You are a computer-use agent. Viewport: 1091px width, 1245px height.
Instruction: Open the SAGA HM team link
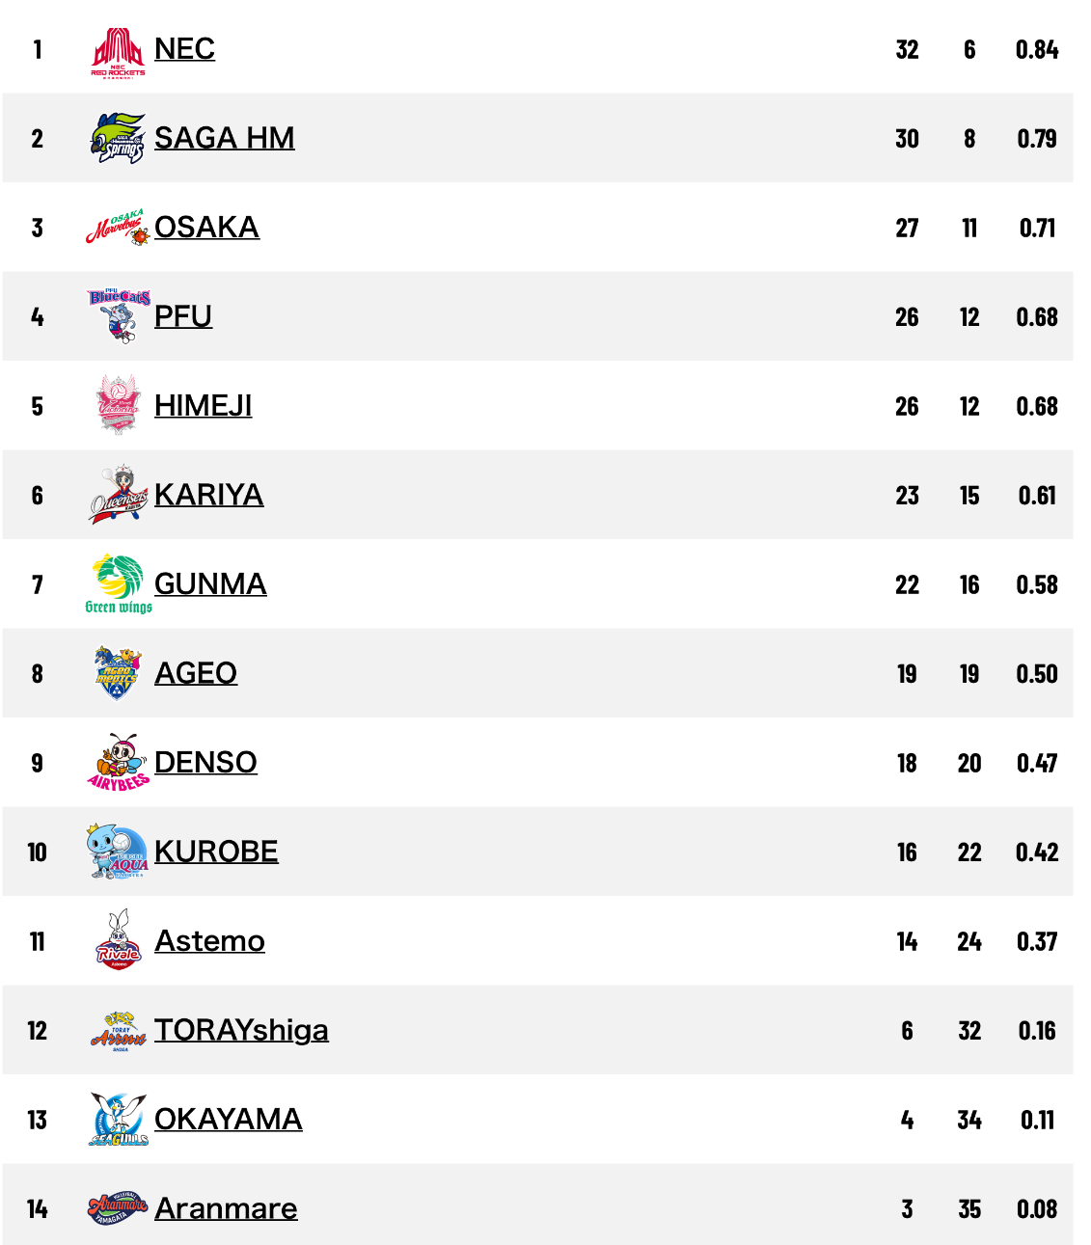click(224, 139)
